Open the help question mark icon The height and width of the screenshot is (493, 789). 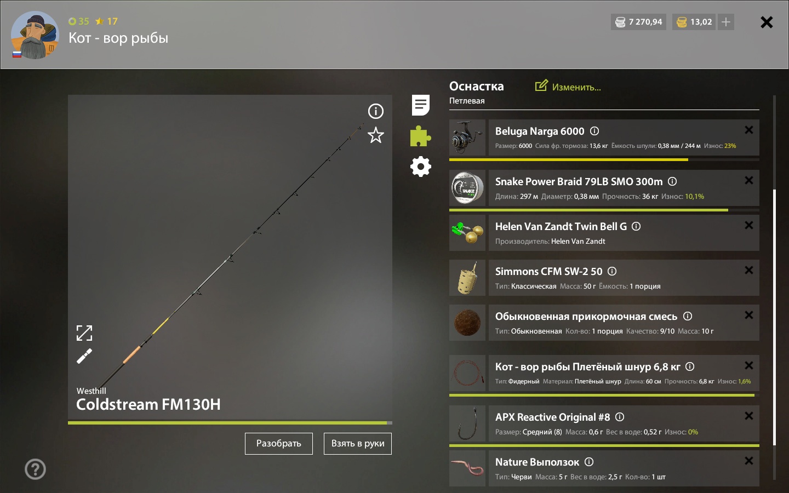36,469
